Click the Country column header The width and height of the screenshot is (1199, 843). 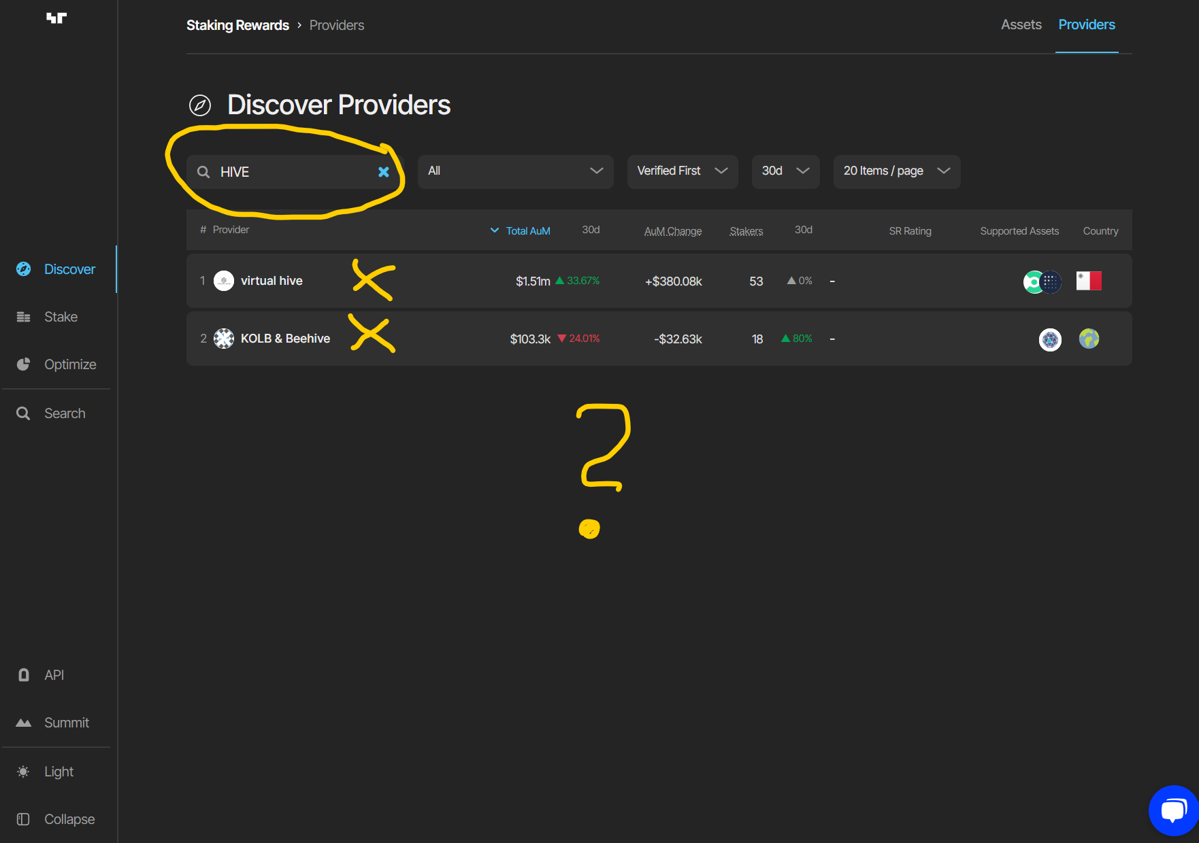1100,231
